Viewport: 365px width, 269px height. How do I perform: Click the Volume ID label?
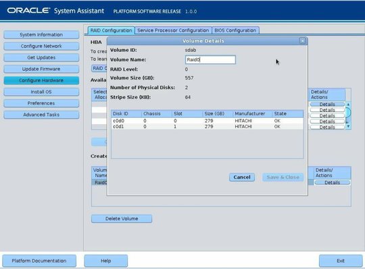124,50
